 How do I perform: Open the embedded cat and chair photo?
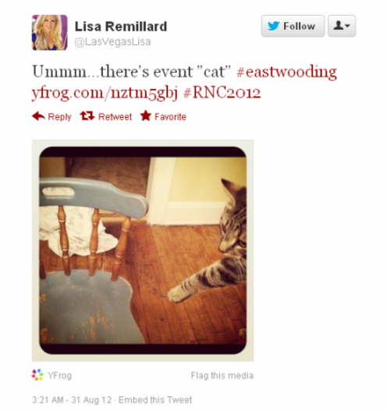[x=143, y=250]
